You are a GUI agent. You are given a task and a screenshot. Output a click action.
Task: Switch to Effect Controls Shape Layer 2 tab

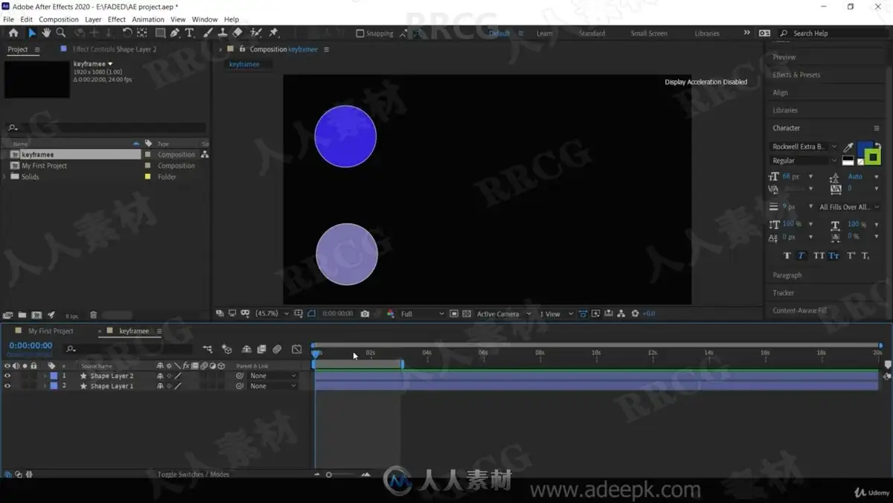pyautogui.click(x=115, y=49)
